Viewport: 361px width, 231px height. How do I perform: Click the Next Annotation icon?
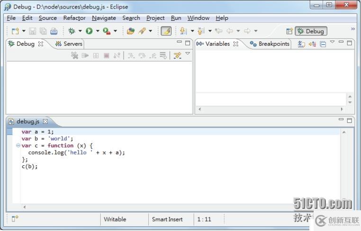183,31
